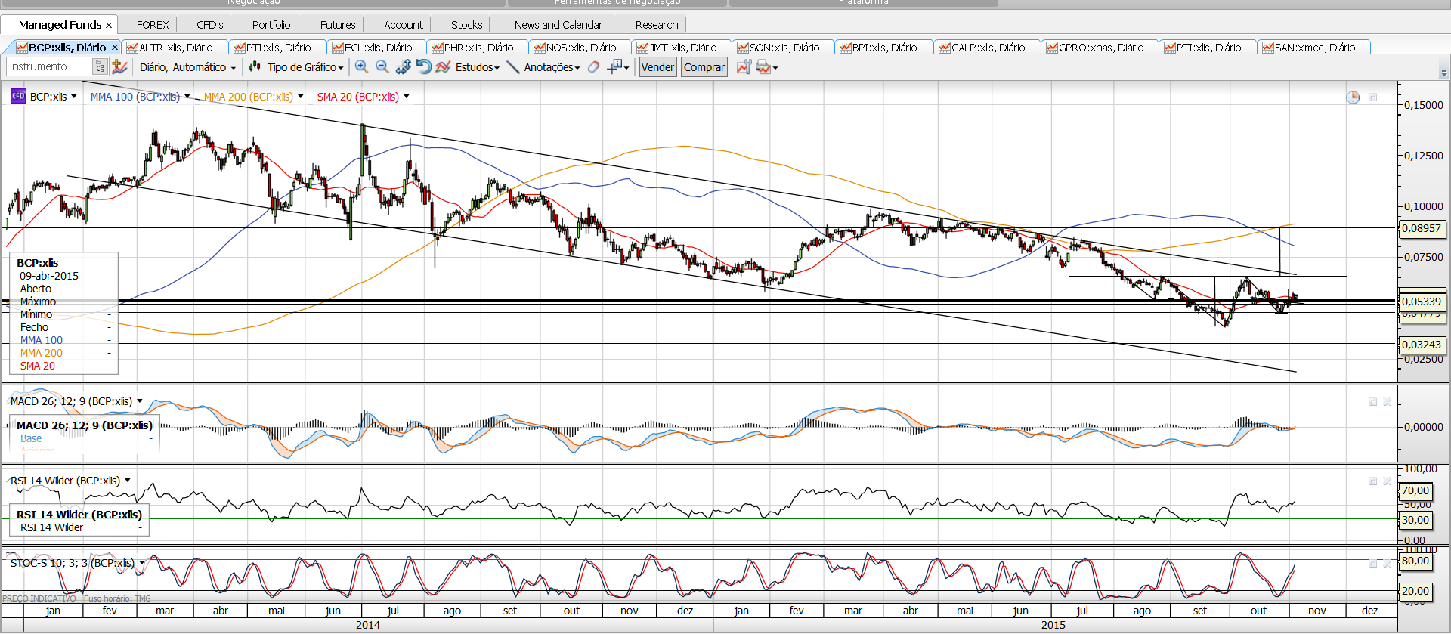Viewport: 1451px width, 634px height.
Task: Switch to the News and Calendar tab
Action: click(558, 25)
